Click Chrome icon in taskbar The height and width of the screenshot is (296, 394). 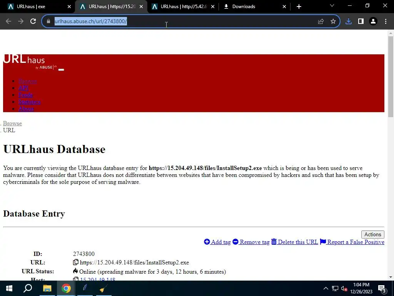66,288
